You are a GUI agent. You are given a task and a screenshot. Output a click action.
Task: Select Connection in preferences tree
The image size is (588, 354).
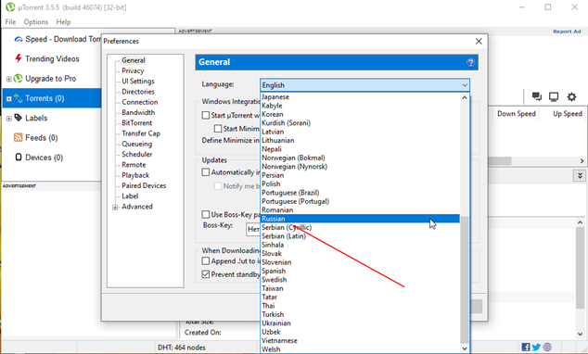[x=139, y=102]
